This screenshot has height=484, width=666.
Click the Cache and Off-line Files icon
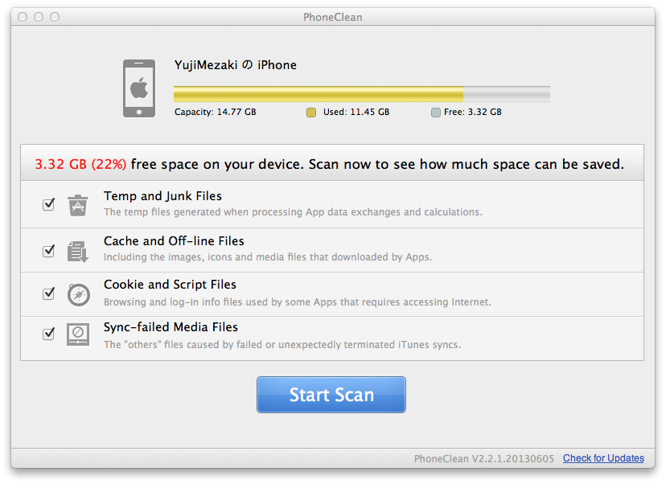(x=78, y=251)
